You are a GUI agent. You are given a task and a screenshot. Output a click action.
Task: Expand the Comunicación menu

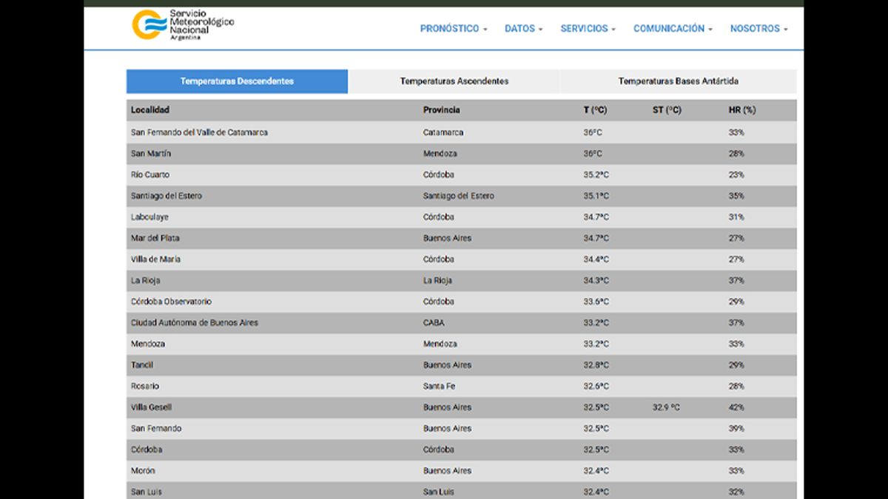click(x=673, y=29)
